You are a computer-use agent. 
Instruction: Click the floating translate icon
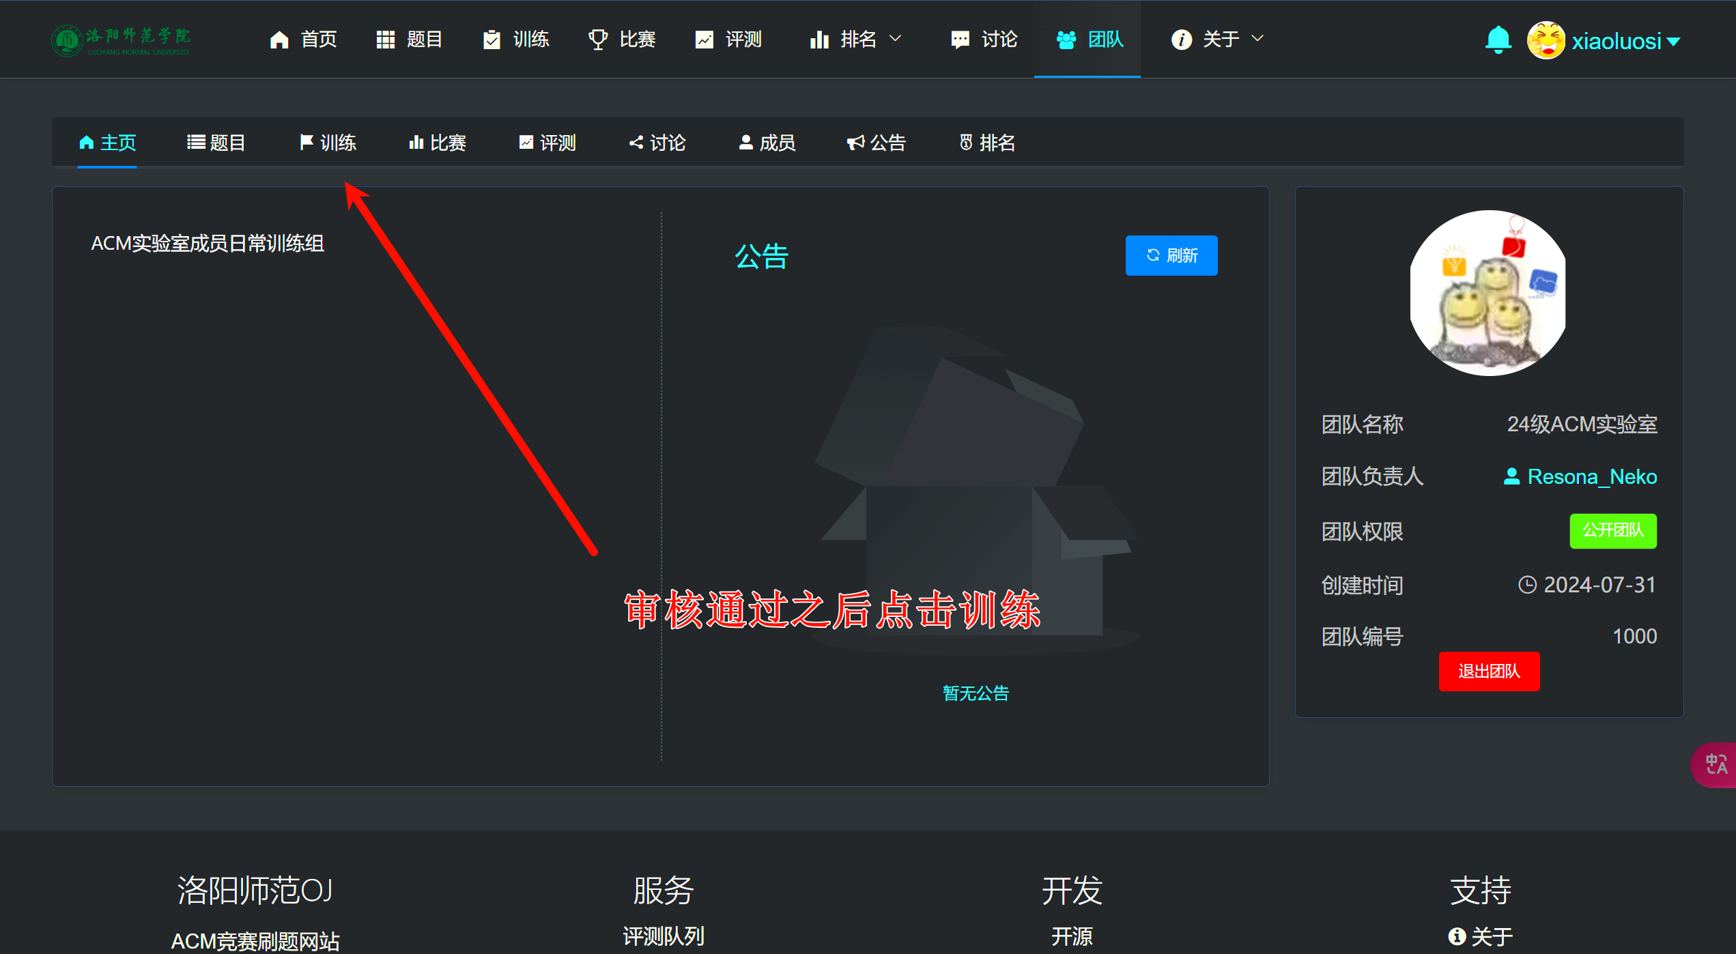click(x=1716, y=764)
